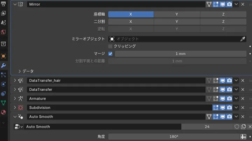Pick mirror object with eyedropper
This screenshot has height=141, width=252.
tap(243, 39)
